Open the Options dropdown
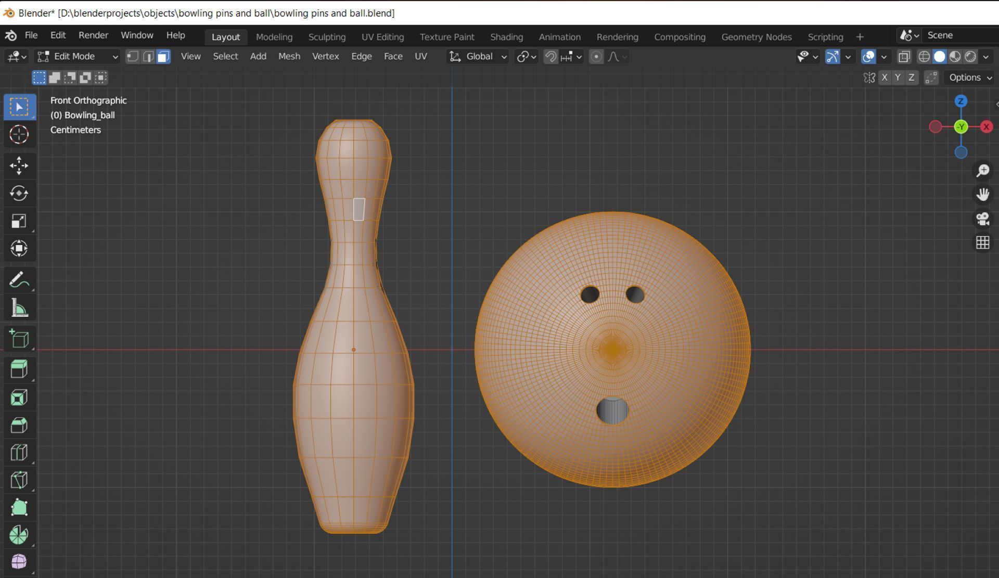This screenshot has height=578, width=999. tap(970, 78)
